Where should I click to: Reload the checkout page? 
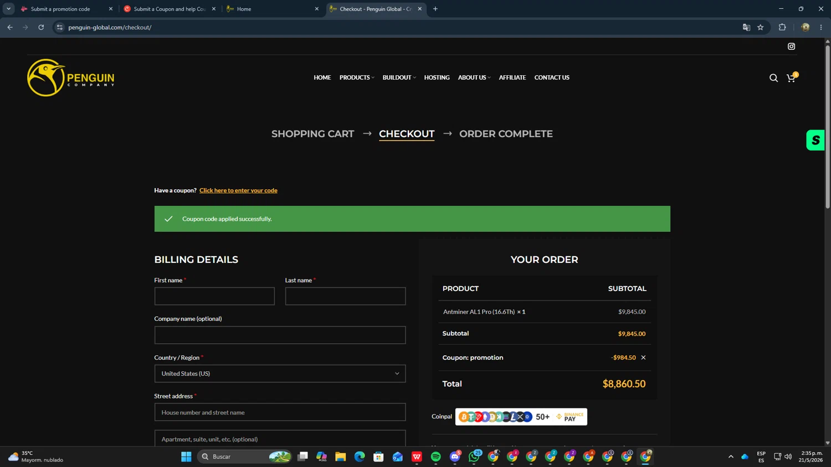(41, 27)
